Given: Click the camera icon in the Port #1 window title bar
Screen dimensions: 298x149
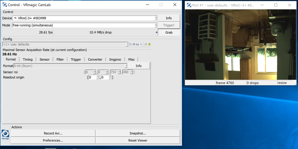Looking at the screenshot, I should click(189, 5).
